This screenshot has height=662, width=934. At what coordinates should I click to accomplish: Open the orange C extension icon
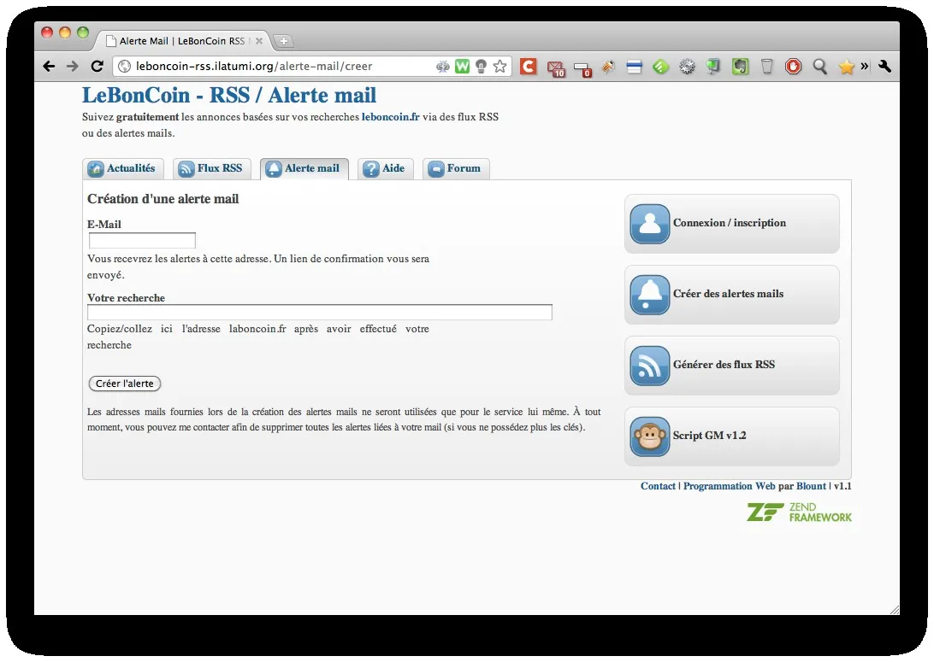[528, 67]
